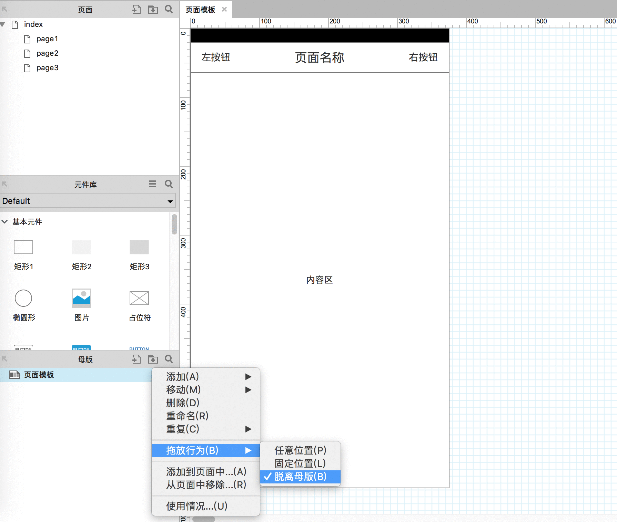
Task: Search the widget library
Action: click(169, 184)
